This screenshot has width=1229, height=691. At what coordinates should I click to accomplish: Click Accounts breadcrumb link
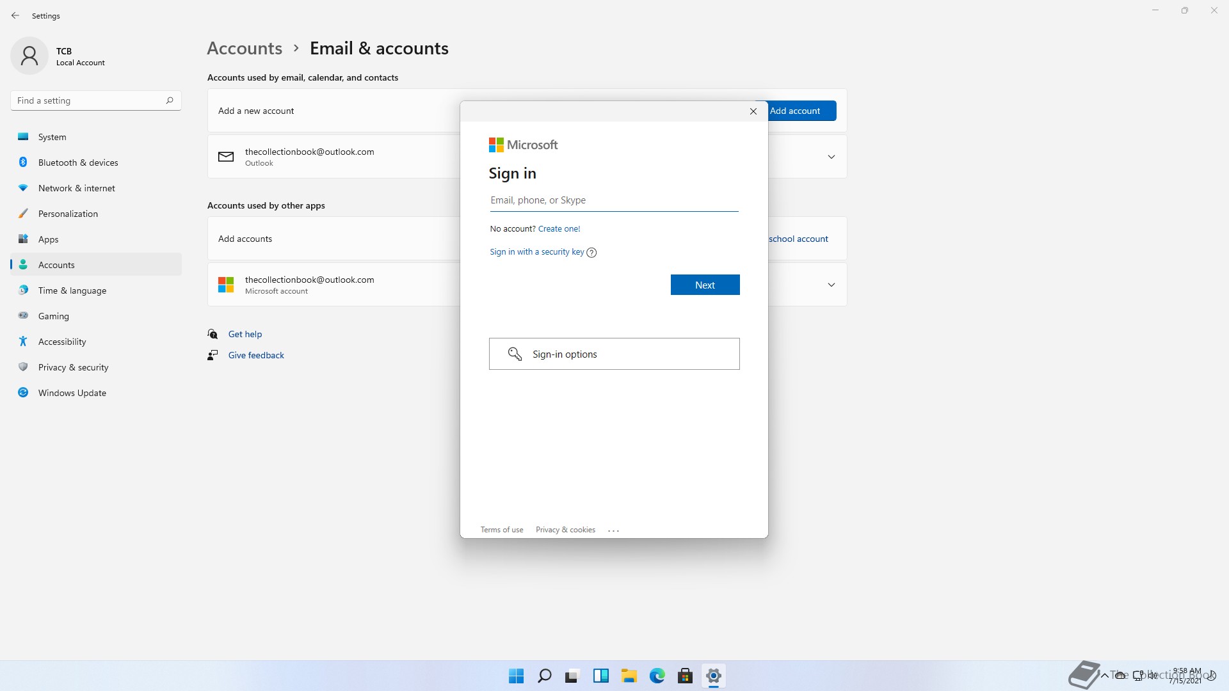pyautogui.click(x=245, y=48)
